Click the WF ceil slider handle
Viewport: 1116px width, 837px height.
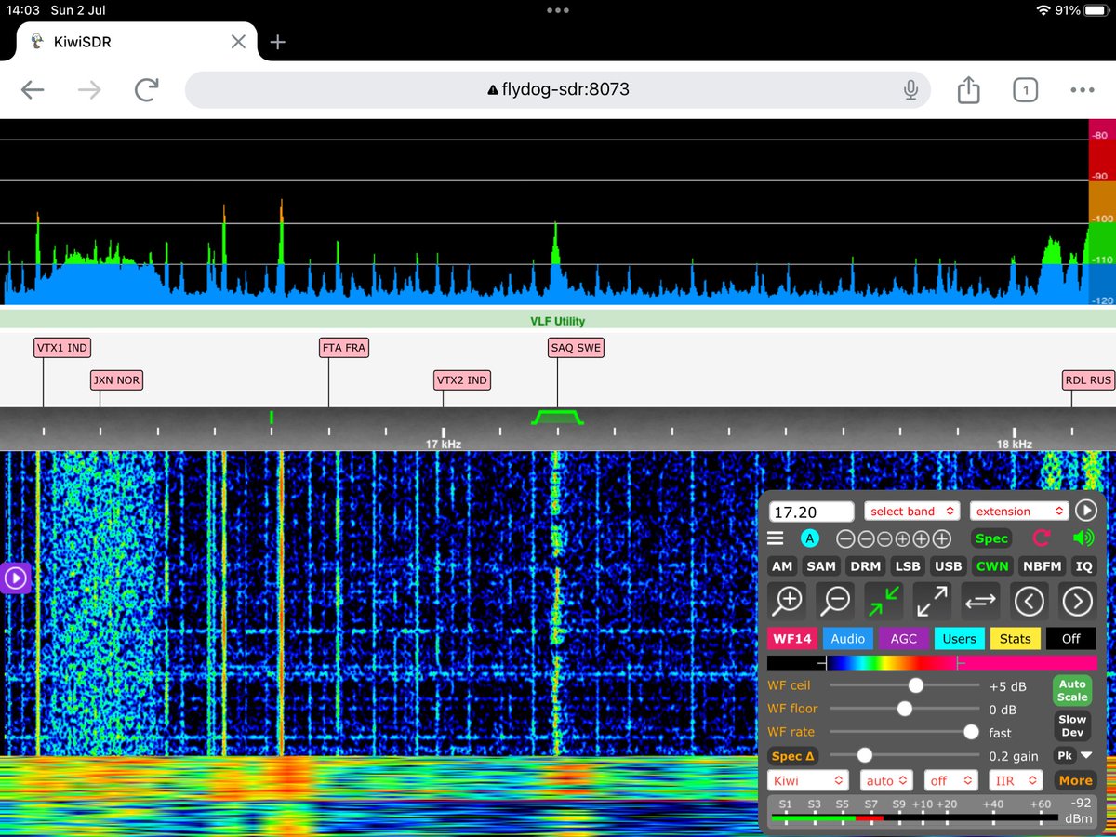point(916,685)
